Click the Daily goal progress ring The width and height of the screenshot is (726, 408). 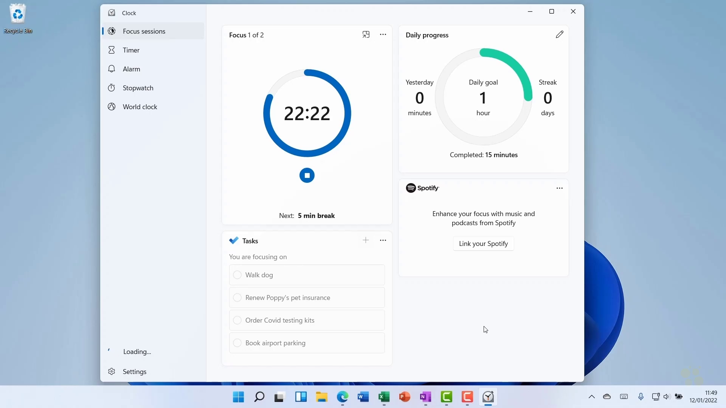(x=484, y=97)
